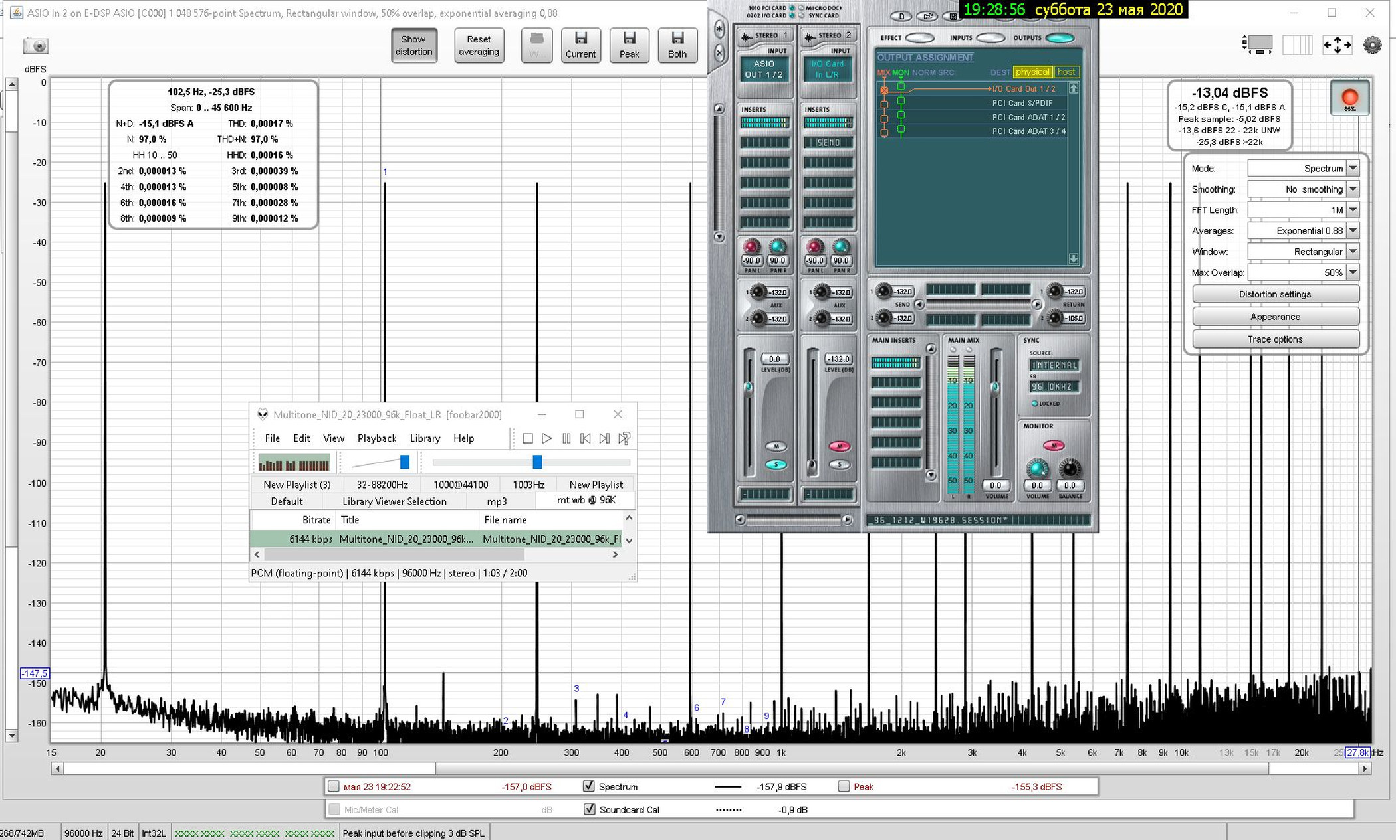Save Current trace with disk icon
Viewport: 1396px width, 840px height.
pyautogui.click(x=580, y=45)
